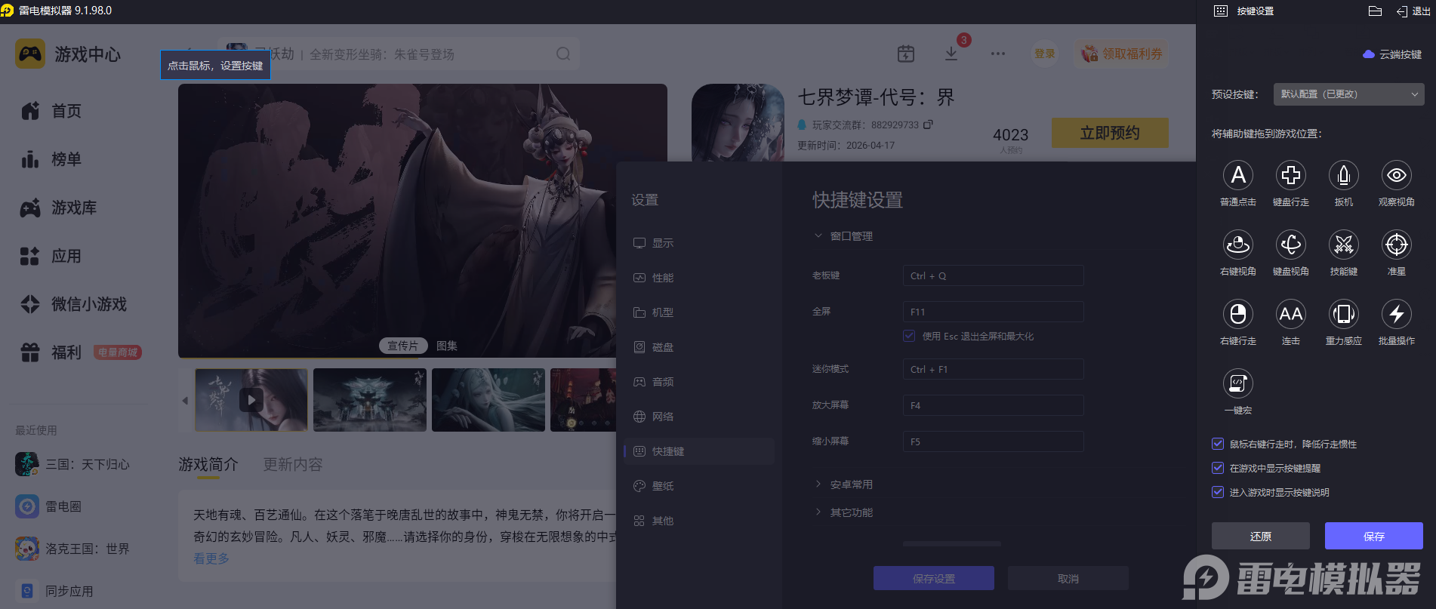Select the 右键行走 mouse walk tool

pyautogui.click(x=1238, y=314)
